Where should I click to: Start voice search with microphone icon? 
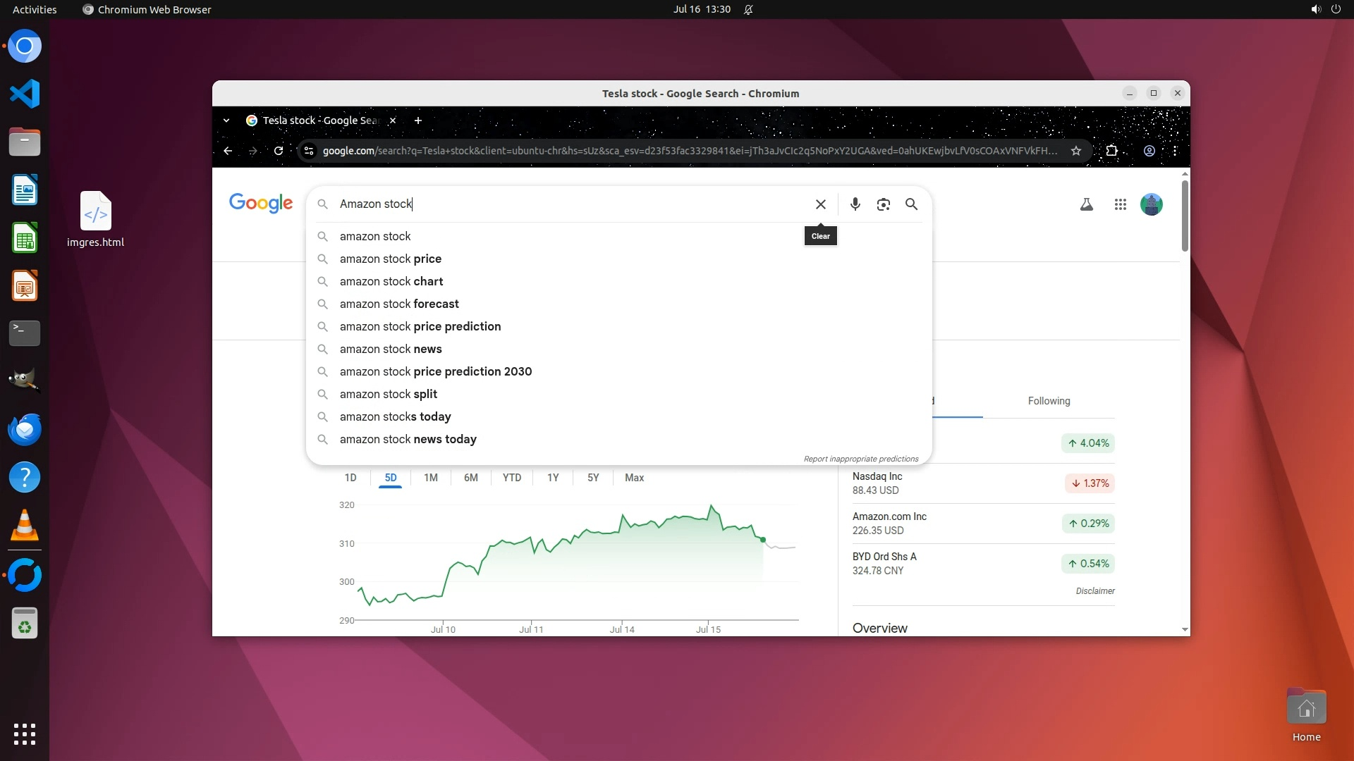pyautogui.click(x=855, y=204)
